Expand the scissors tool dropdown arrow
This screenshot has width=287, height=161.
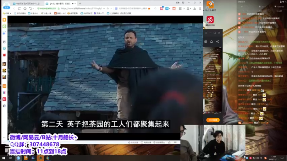pyautogui.click(x=190, y=9)
